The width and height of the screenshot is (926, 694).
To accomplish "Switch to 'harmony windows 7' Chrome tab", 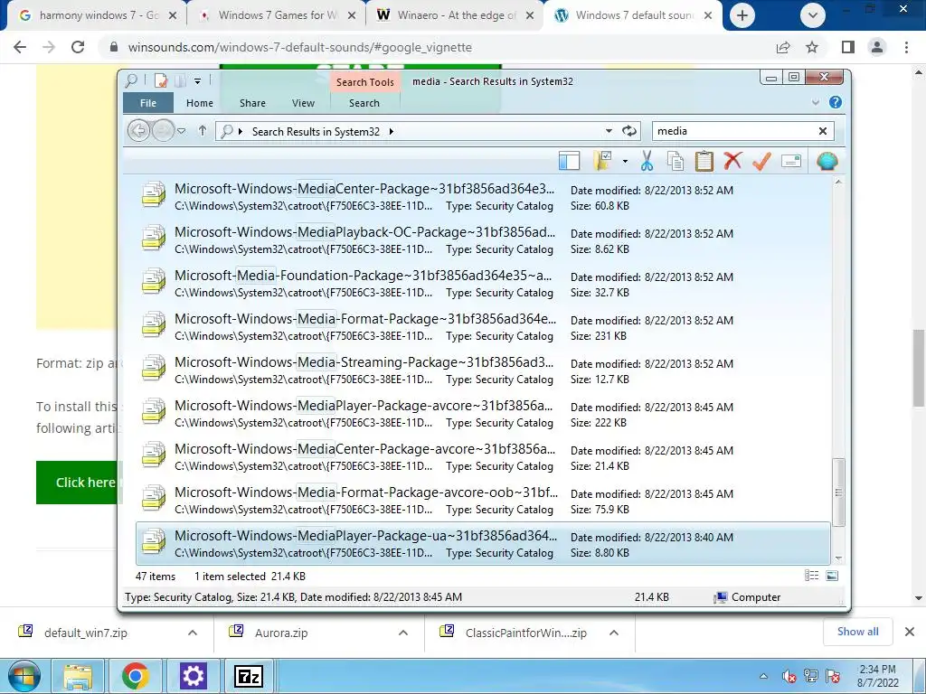I will pyautogui.click(x=94, y=15).
